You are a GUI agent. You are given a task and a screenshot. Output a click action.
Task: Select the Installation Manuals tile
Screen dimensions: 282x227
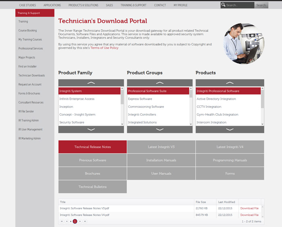pyautogui.click(x=161, y=160)
